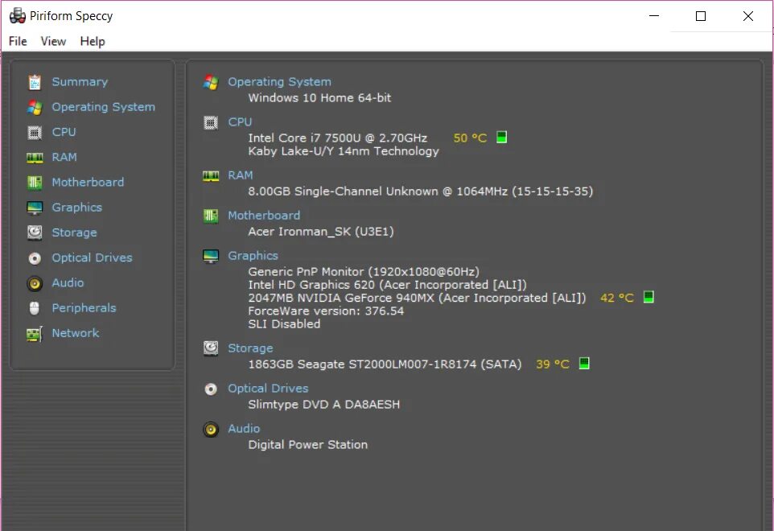The image size is (774, 531).
Task: Click the 8.00GB Single-Channel RAM text
Action: pos(421,191)
